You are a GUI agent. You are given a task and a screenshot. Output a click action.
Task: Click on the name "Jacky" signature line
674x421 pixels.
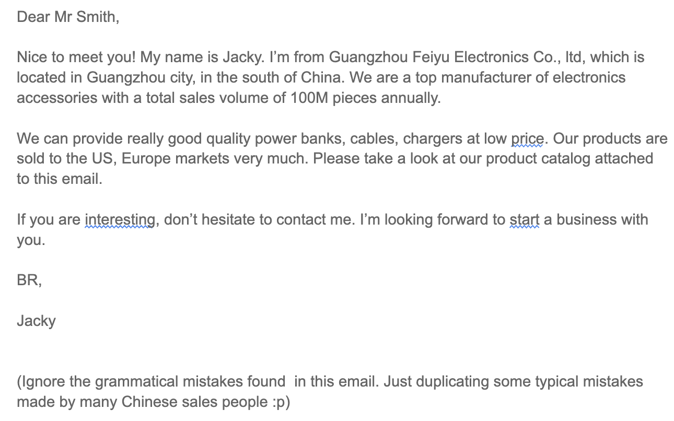pos(36,321)
